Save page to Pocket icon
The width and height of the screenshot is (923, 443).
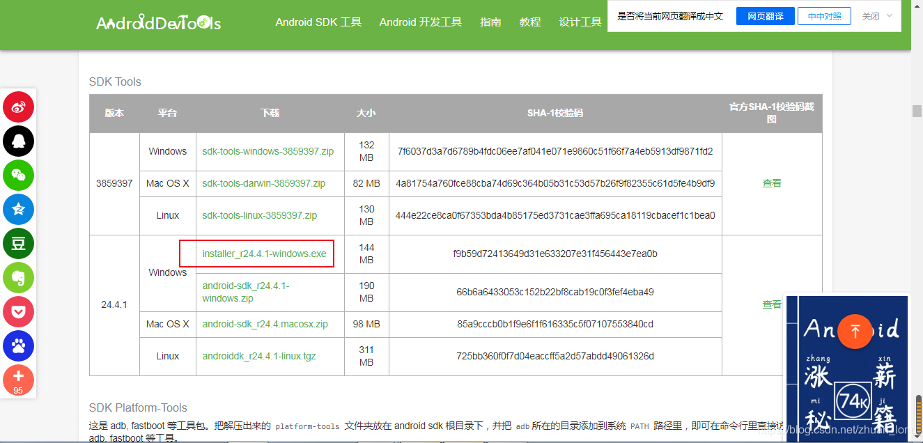(18, 312)
